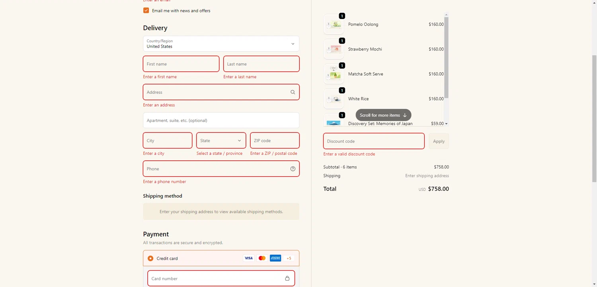Click the Pomelo Oolong product thumbnail
The height and width of the screenshot is (287, 597).
(x=334, y=24)
